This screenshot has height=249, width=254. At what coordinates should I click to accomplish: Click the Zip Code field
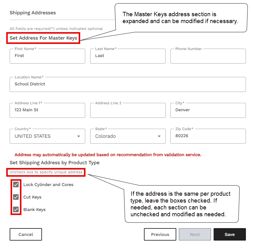pyautogui.click(x=208, y=136)
